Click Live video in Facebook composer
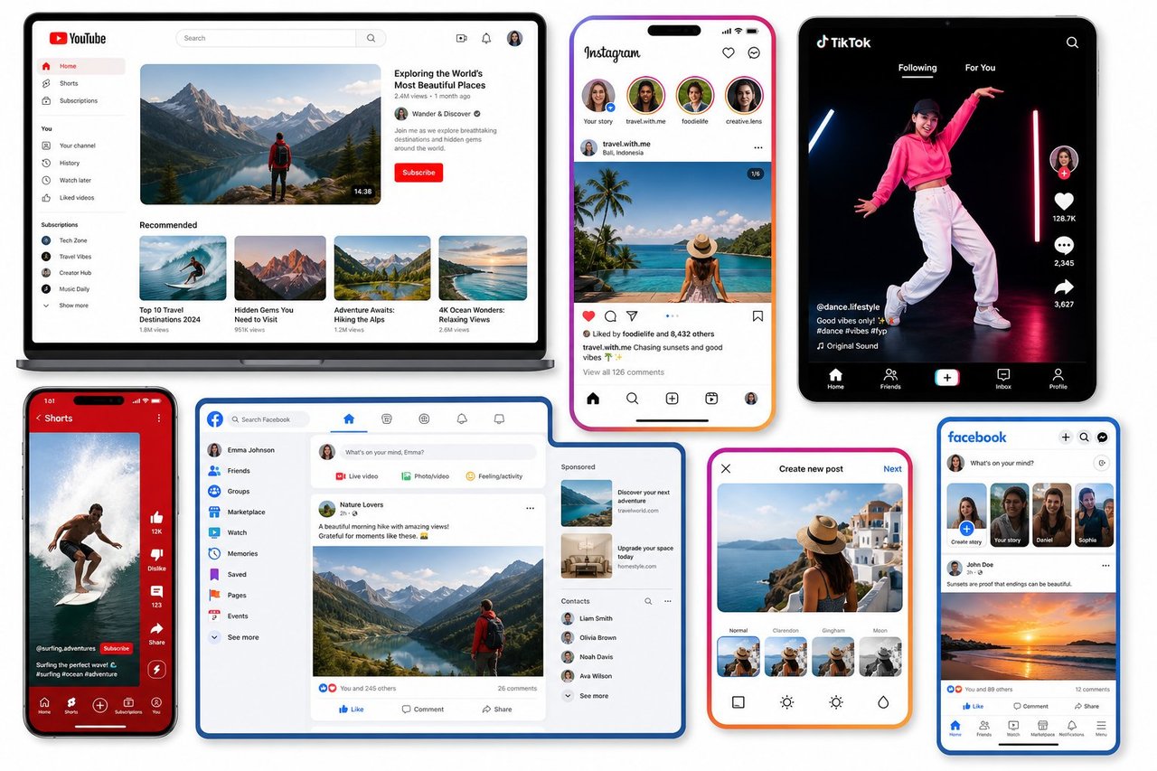The width and height of the screenshot is (1157, 771). click(357, 475)
